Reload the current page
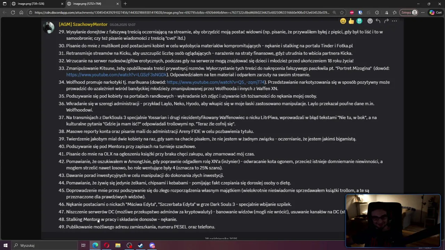This screenshot has width=445, height=250. 13,12
